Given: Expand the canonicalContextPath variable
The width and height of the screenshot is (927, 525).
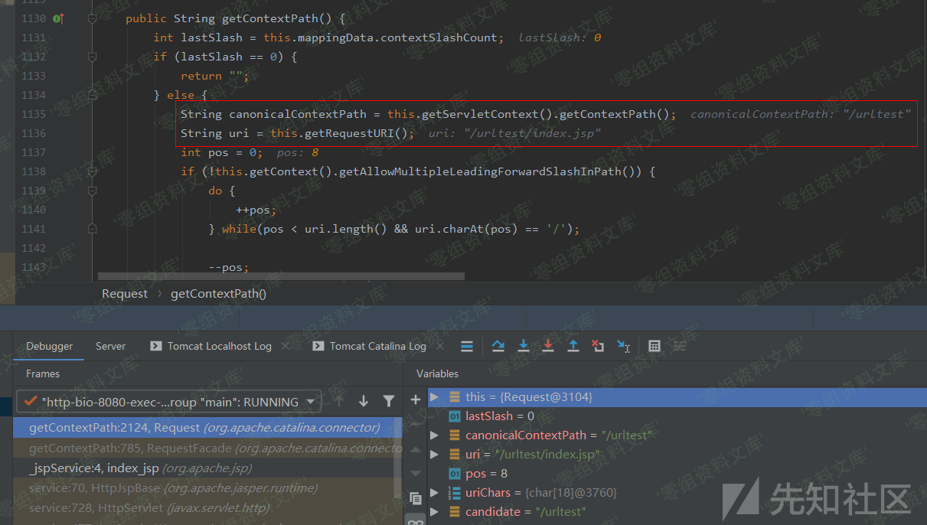Looking at the screenshot, I should 435,435.
